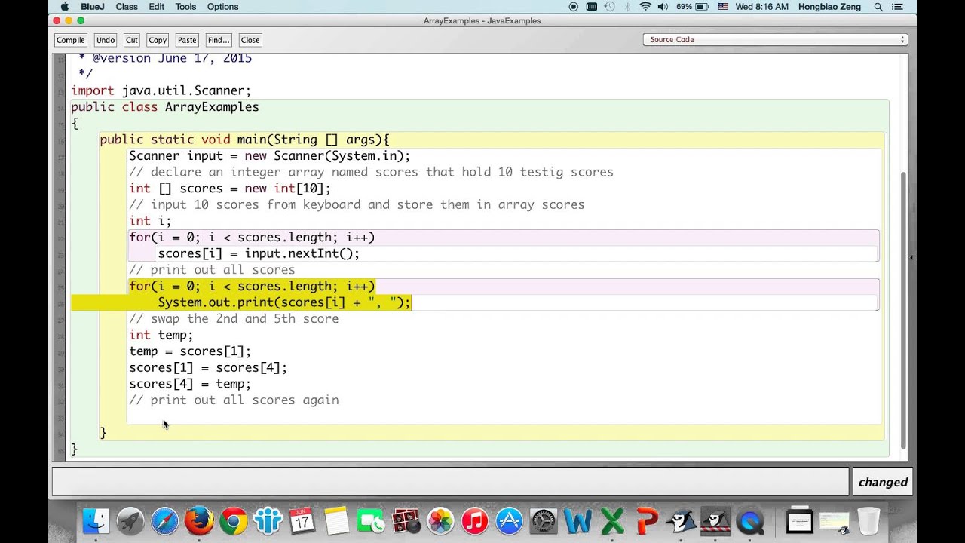Click the memory monitor menu bar icon
This screenshot has width=965, height=543.
click(x=592, y=7)
